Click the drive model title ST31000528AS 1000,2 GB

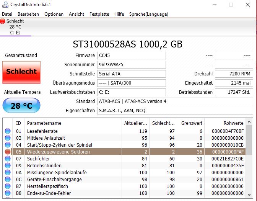127,44
